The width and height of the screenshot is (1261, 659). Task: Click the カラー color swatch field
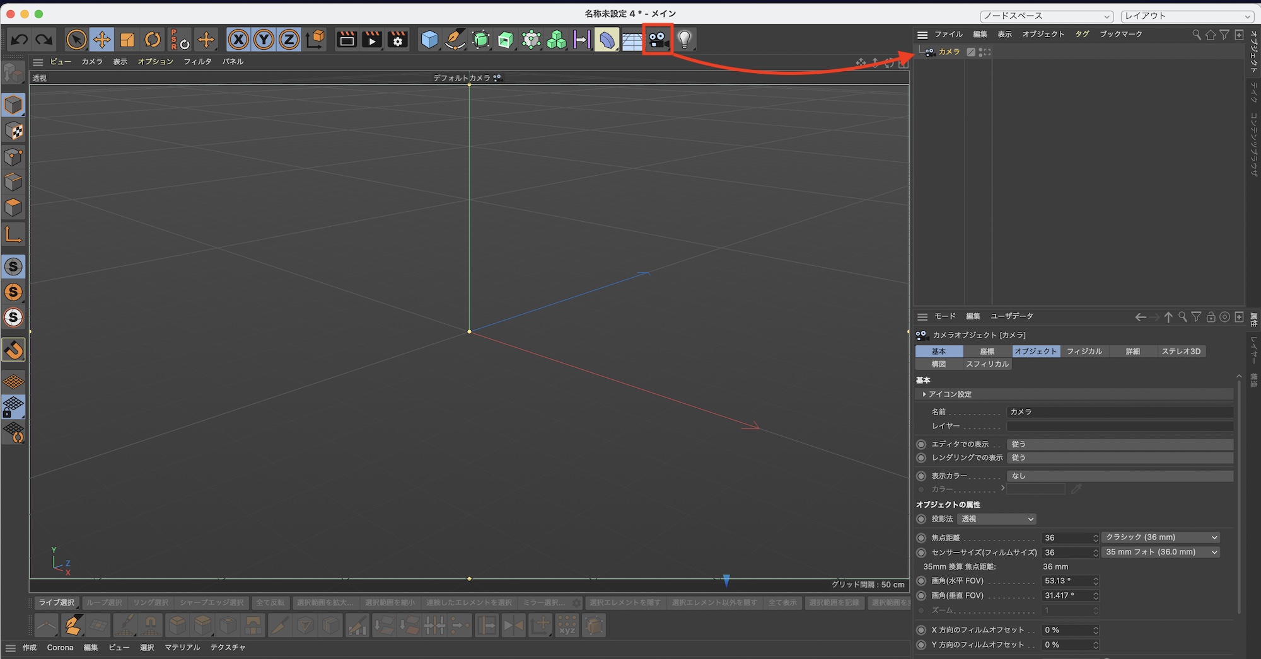point(1037,489)
